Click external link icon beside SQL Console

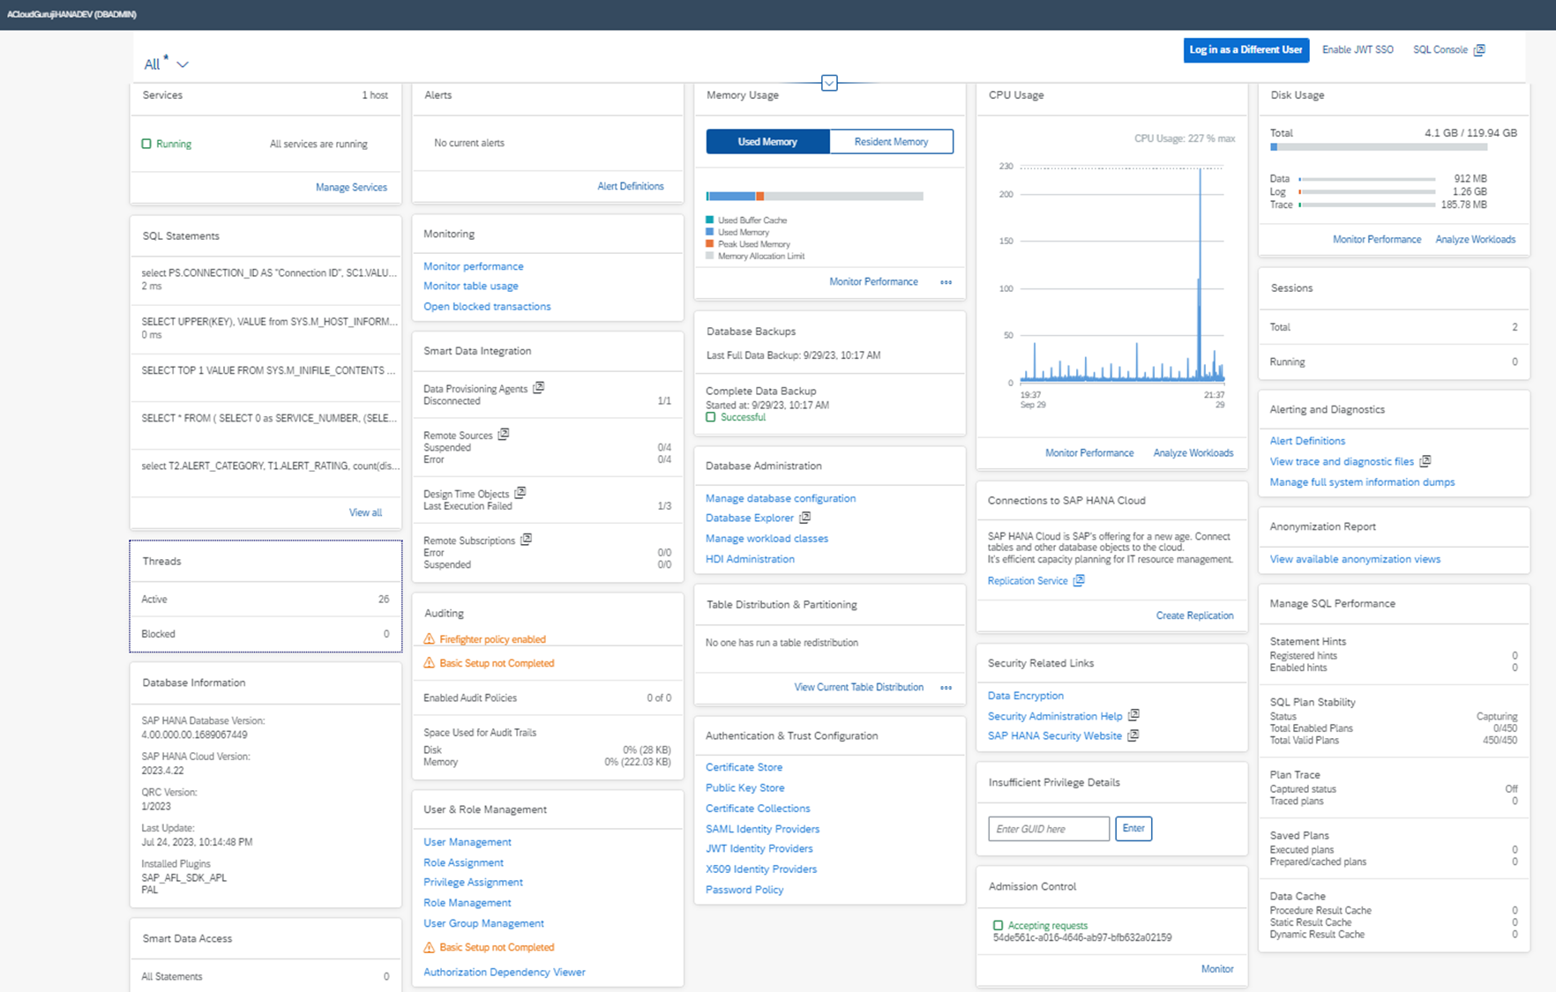(x=1479, y=50)
